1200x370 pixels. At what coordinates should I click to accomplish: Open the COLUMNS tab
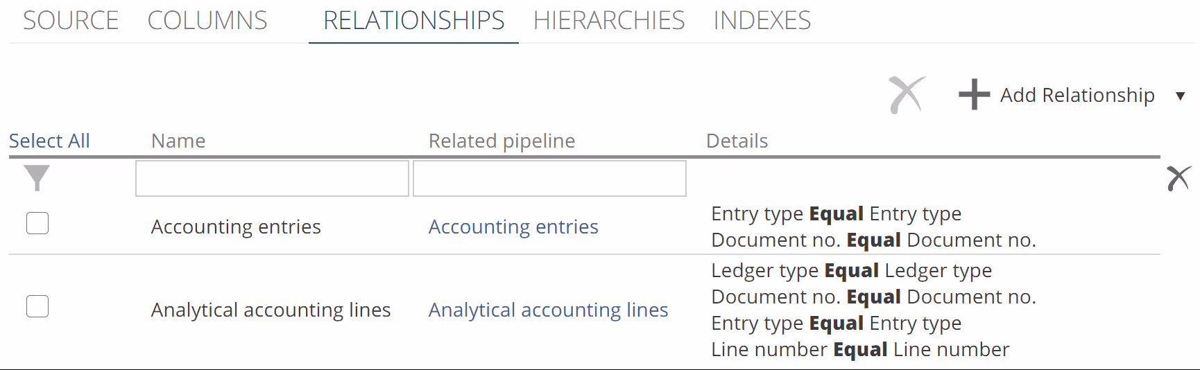(207, 21)
